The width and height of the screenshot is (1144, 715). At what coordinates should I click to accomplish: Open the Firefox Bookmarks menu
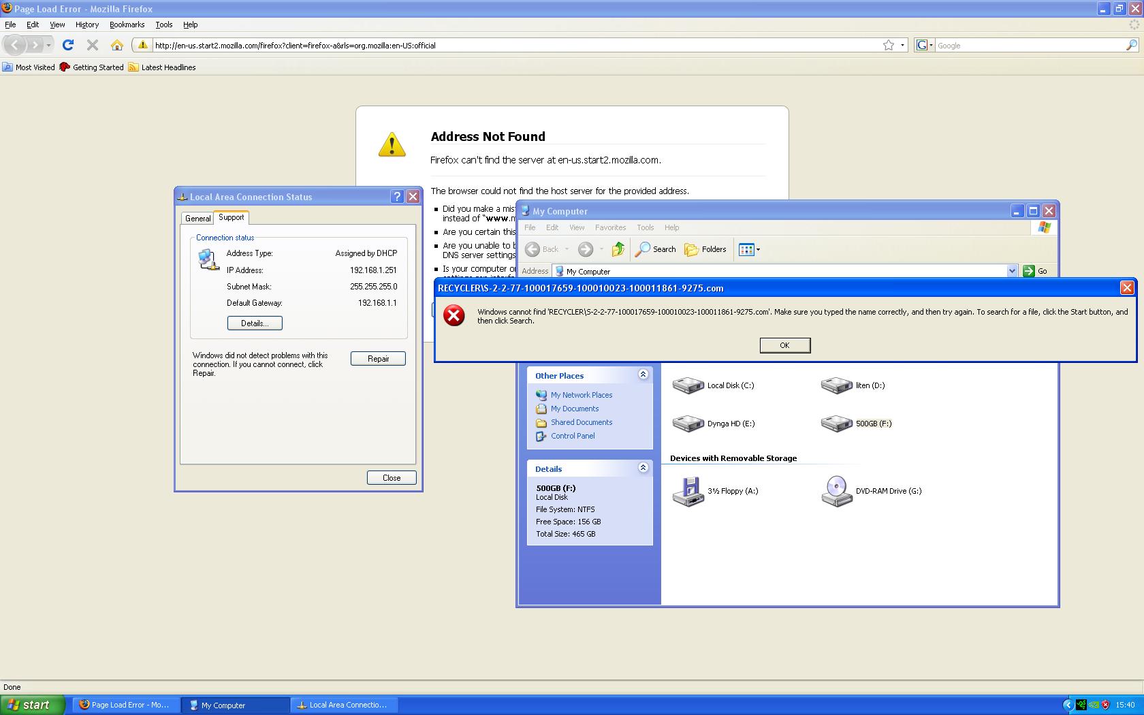[127, 25]
